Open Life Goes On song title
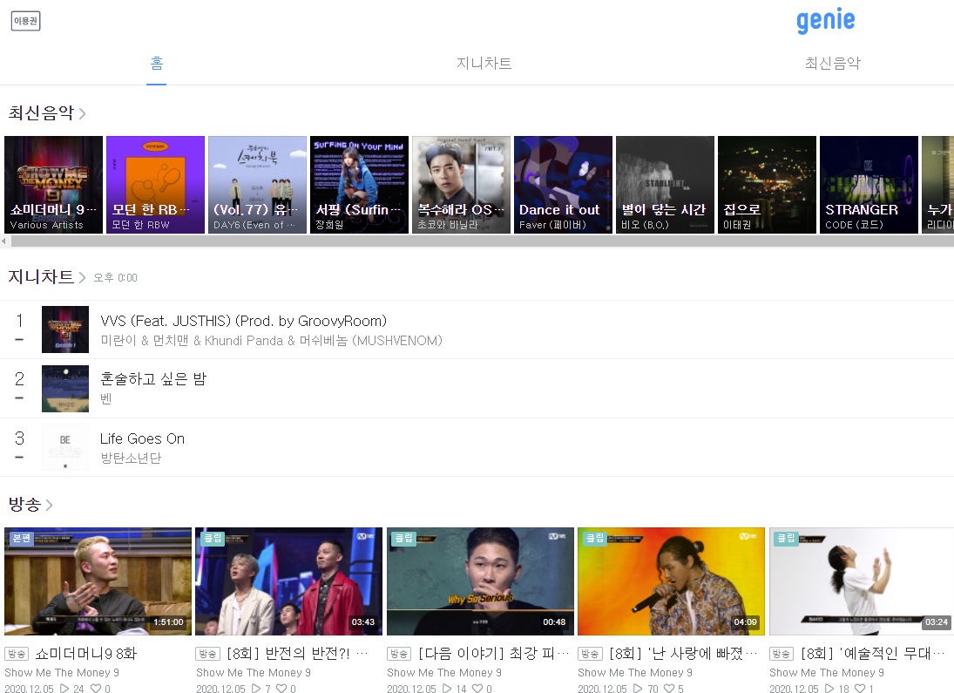The image size is (954, 693). (142, 438)
